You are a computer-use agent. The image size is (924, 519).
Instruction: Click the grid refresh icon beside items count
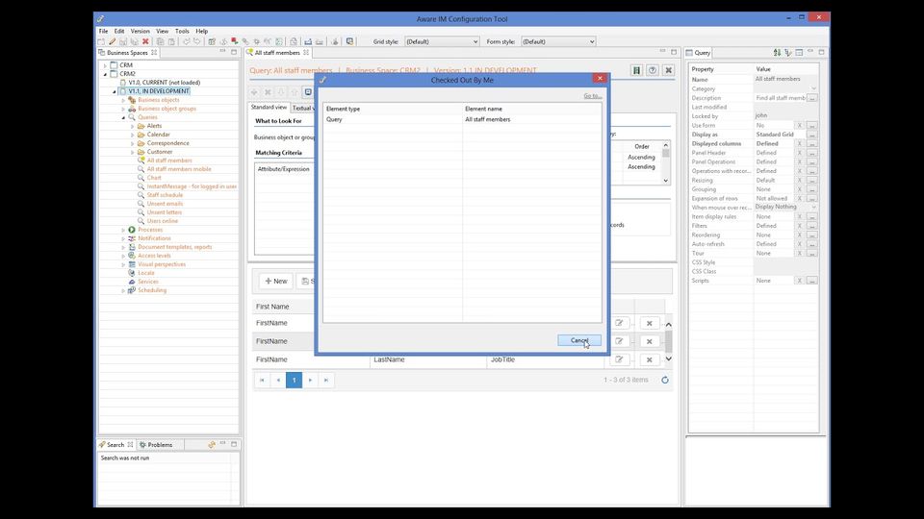click(x=665, y=381)
